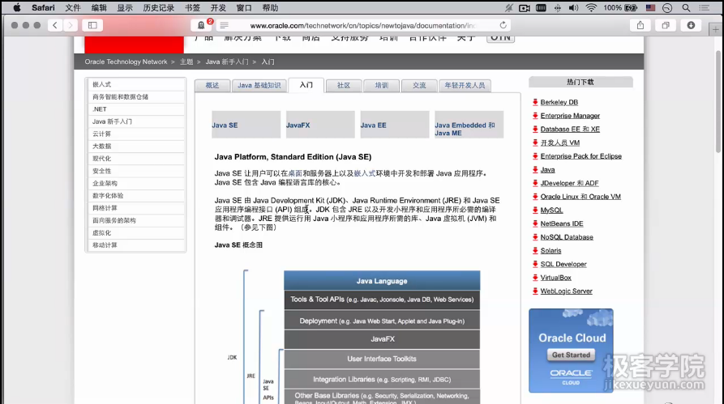
Task: Select the Java SE box
Action: click(x=246, y=125)
